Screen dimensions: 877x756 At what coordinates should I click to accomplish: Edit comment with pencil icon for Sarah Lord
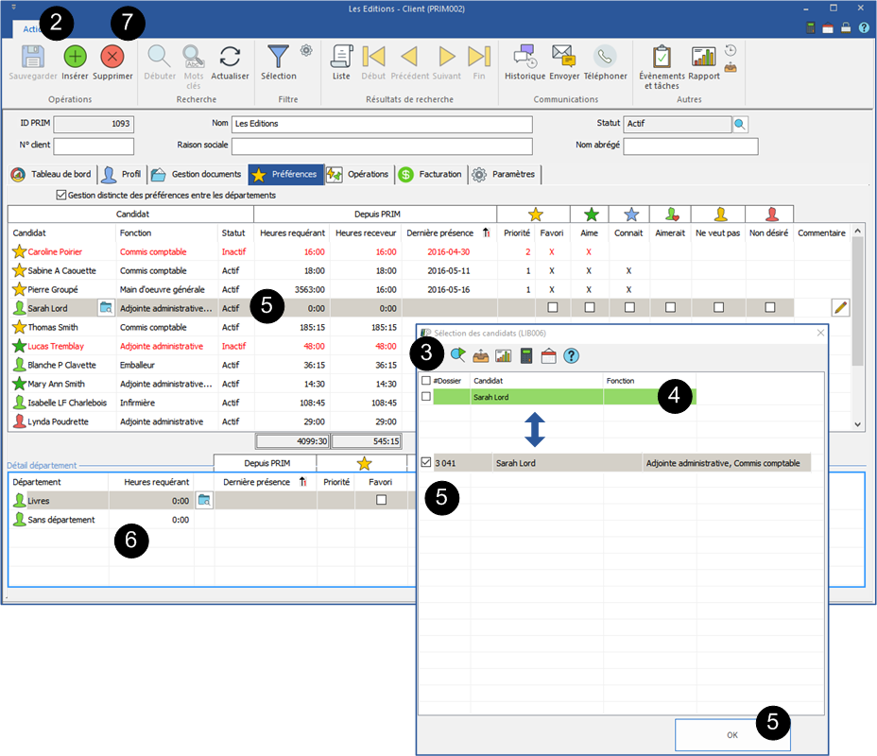click(840, 307)
